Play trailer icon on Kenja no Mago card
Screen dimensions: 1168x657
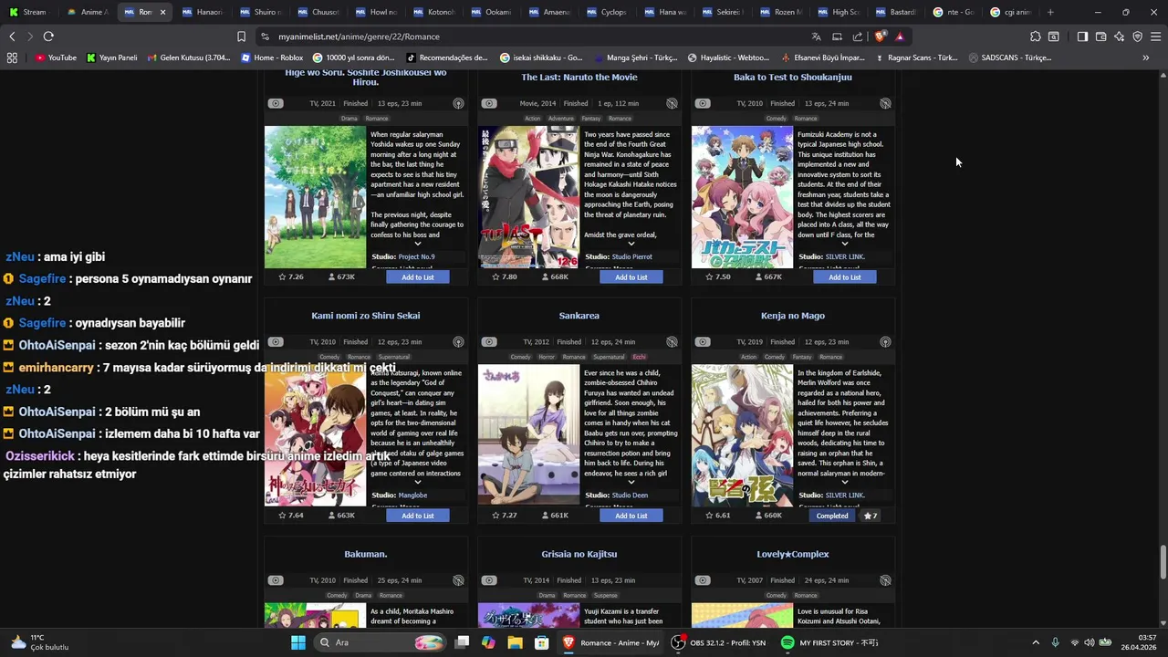(703, 342)
